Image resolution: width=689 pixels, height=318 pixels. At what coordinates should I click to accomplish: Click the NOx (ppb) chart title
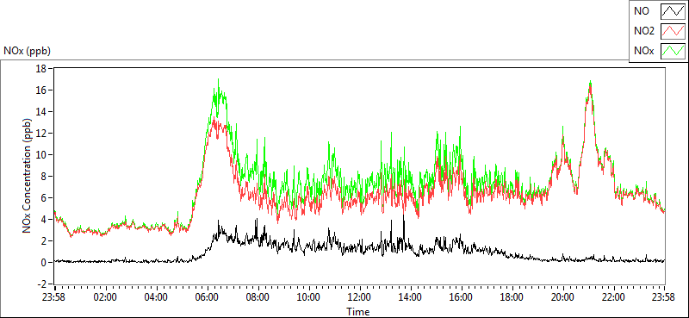pos(27,51)
